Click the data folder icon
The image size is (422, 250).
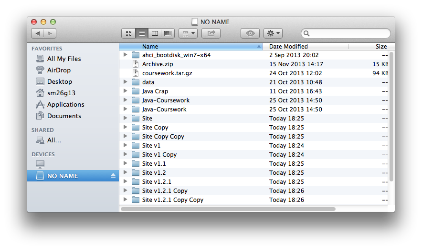[x=136, y=82]
